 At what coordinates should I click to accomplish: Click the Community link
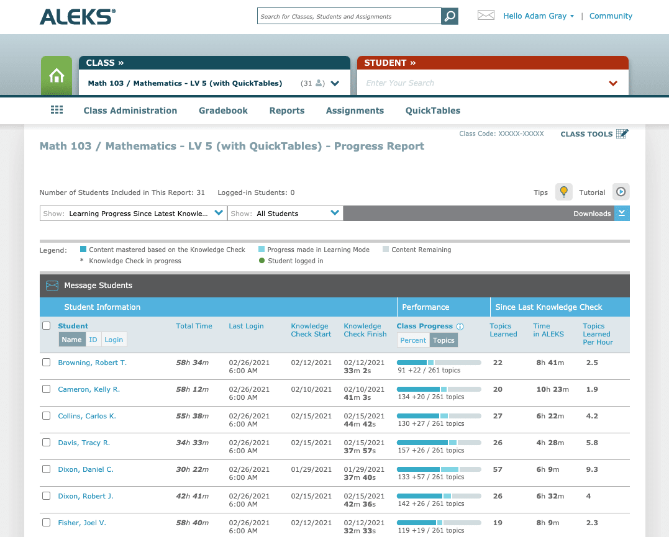611,16
